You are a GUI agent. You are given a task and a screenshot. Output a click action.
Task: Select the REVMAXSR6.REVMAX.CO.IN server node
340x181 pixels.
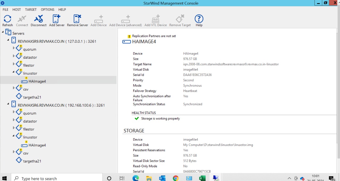(x=61, y=105)
